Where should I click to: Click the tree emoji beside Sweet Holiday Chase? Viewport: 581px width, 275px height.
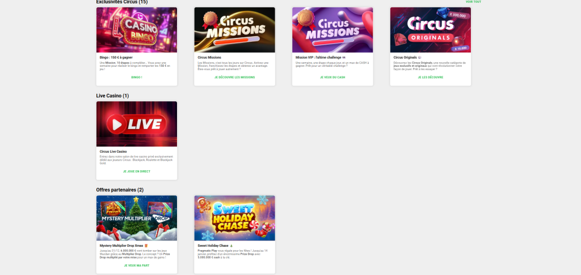click(x=231, y=246)
